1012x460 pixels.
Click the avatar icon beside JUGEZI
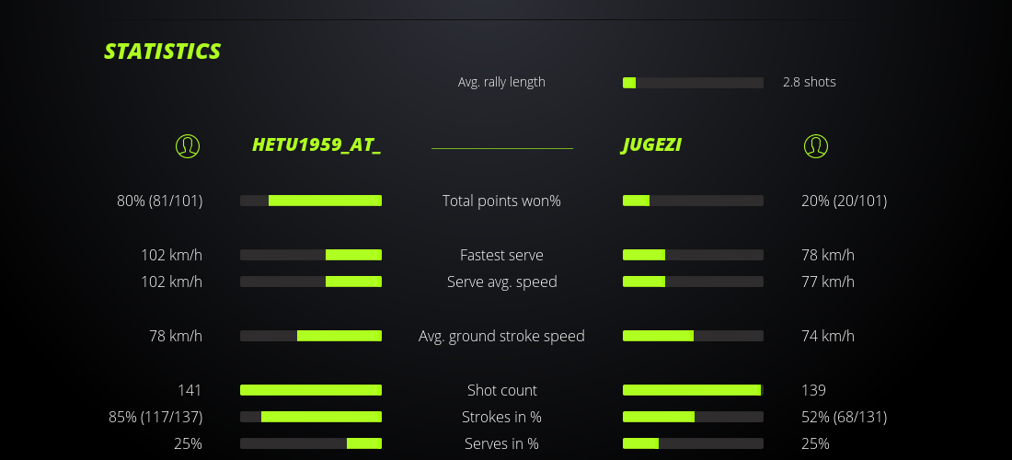click(x=816, y=145)
